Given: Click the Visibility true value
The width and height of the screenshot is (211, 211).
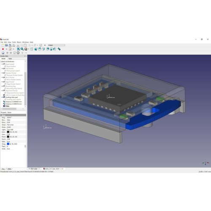Looking at the screenshot, I should tap(8, 149).
